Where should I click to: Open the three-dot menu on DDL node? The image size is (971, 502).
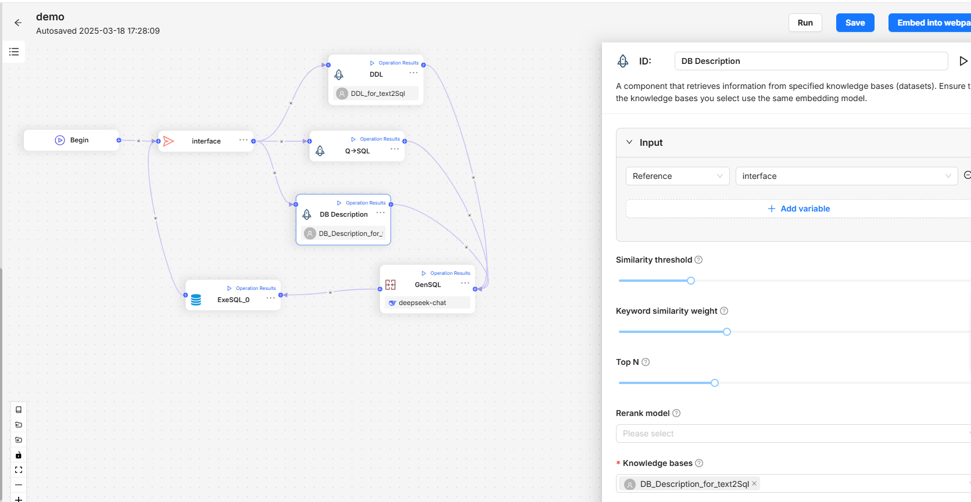(x=413, y=73)
